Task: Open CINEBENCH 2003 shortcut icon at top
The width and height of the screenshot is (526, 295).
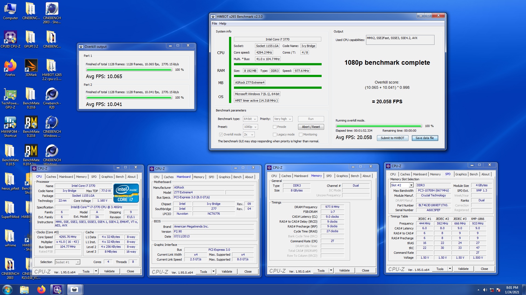Action: tap(52, 13)
